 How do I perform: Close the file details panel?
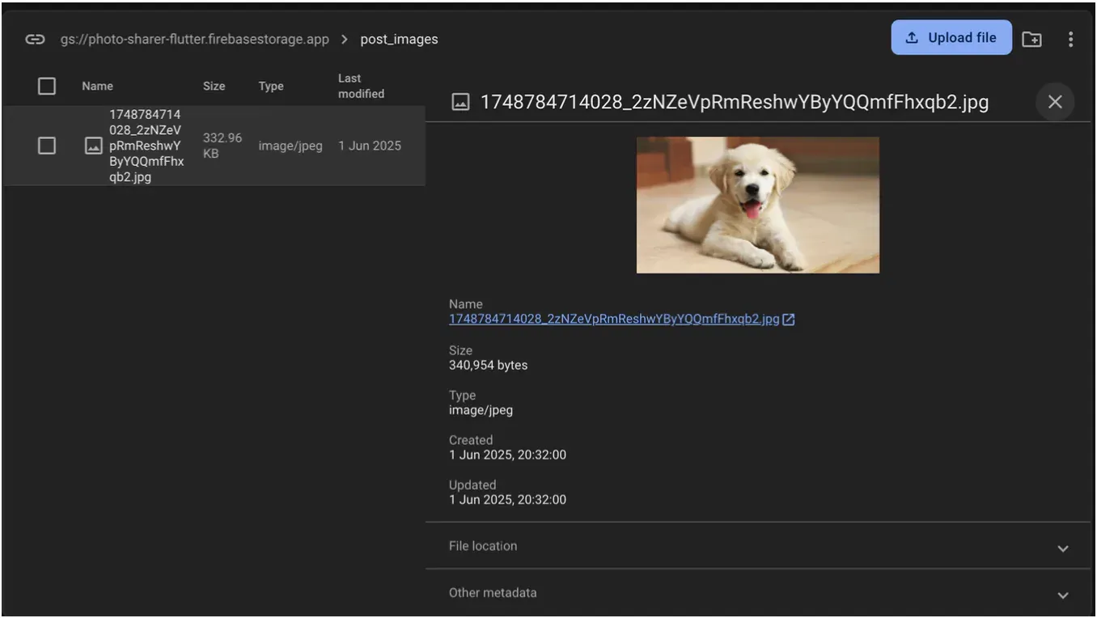click(x=1055, y=102)
